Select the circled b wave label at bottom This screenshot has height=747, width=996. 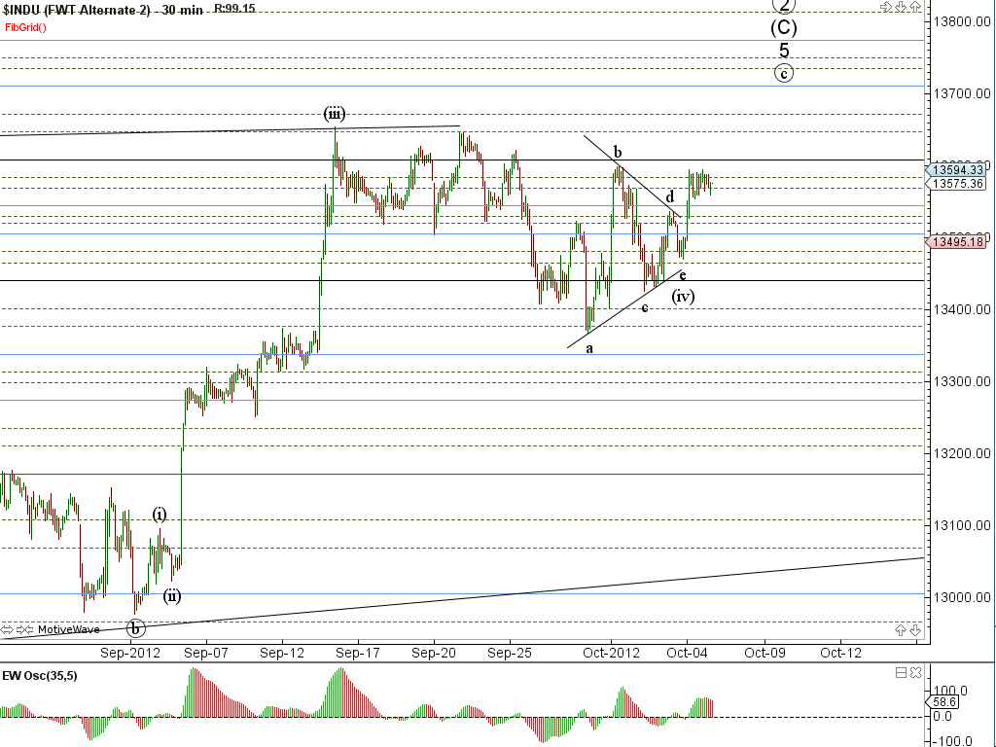(x=136, y=627)
